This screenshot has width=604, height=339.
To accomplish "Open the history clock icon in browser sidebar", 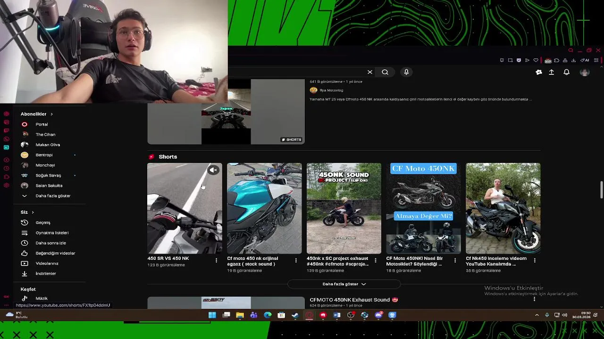I will tap(6, 168).
